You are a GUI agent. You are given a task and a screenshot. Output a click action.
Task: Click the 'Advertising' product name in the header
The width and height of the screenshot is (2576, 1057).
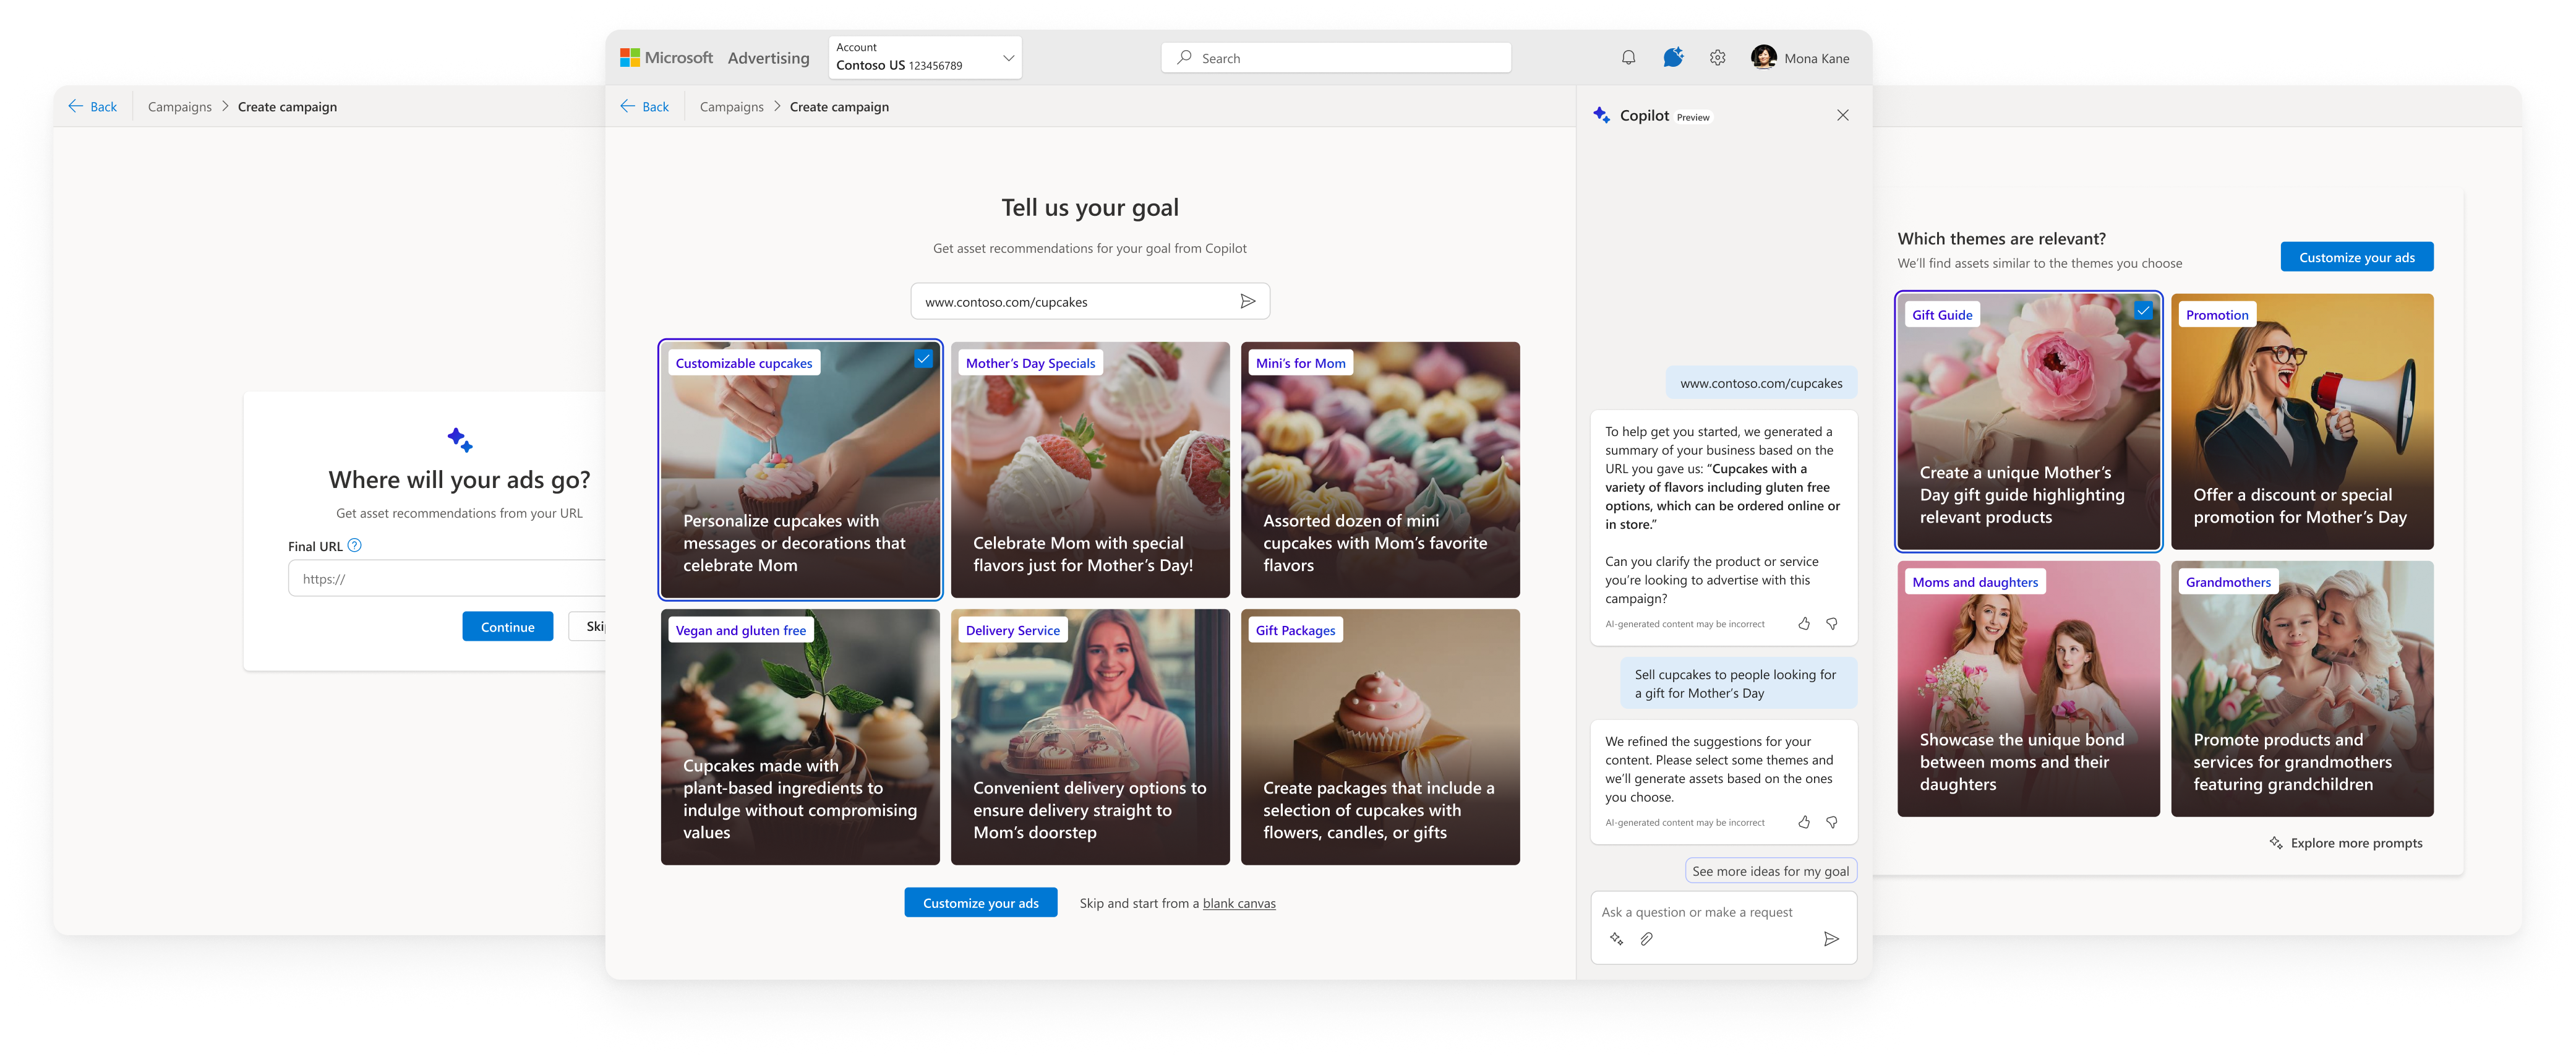tap(768, 58)
